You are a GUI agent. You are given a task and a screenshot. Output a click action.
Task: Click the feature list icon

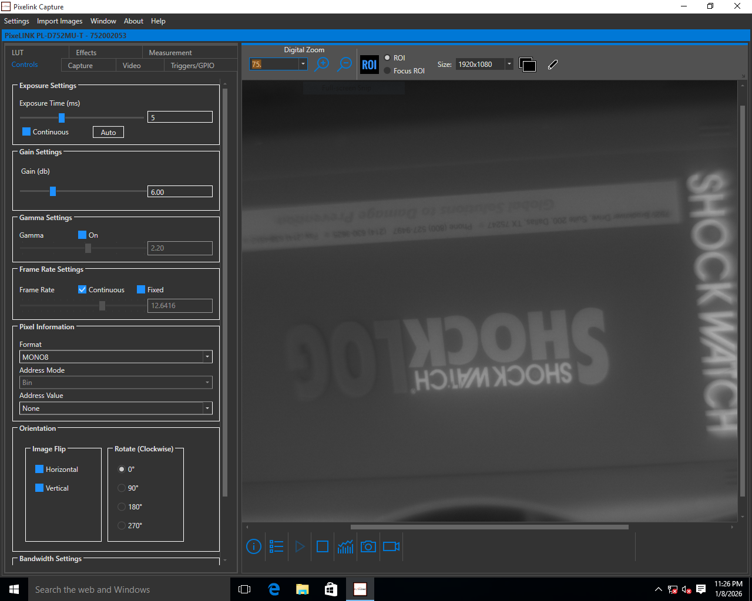coord(277,546)
